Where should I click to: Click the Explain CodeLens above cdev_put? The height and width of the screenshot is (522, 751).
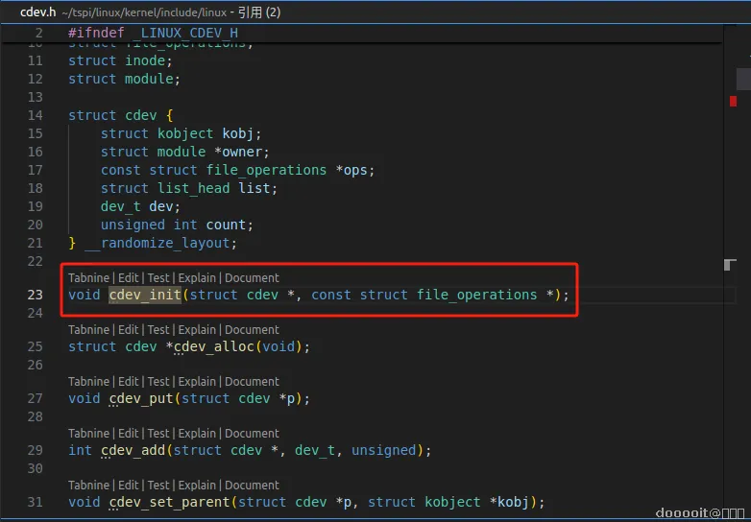pos(197,381)
